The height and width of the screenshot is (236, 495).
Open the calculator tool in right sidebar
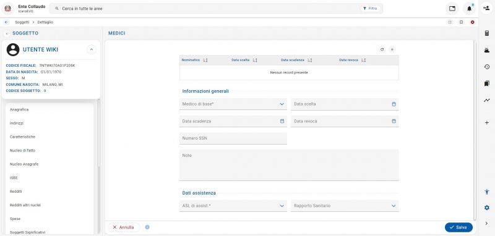487,33
